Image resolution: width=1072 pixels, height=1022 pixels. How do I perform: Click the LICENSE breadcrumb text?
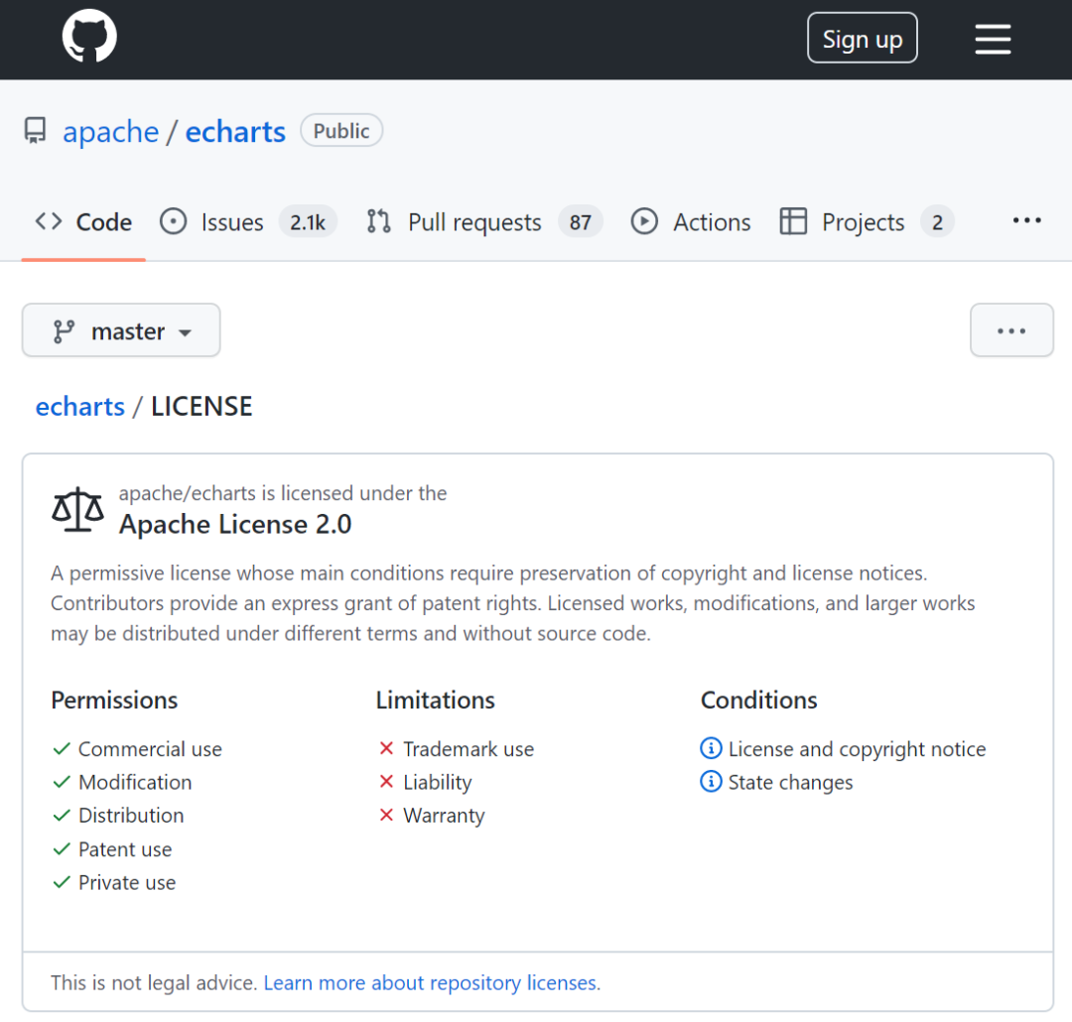[201, 406]
